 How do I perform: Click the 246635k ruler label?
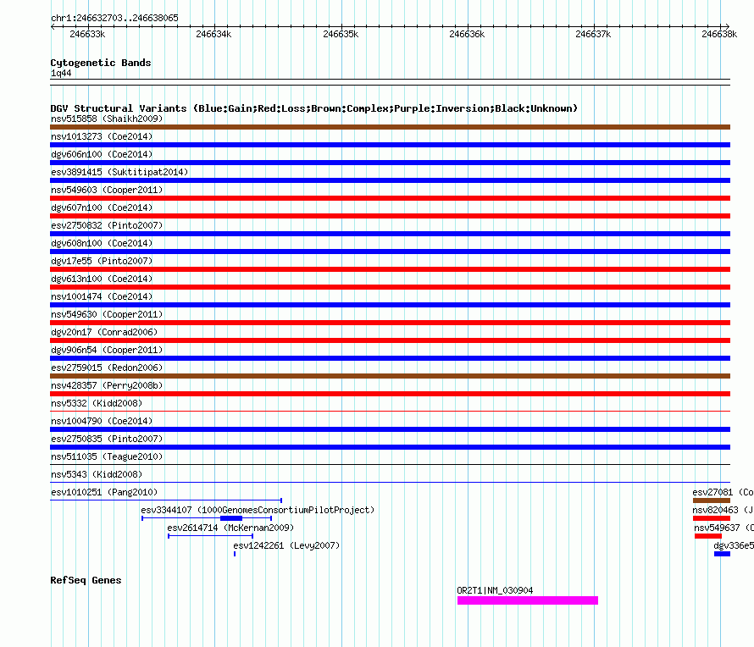341,34
